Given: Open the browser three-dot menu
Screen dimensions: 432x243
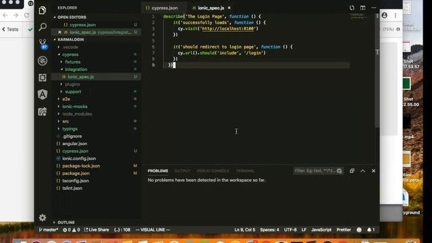Looking at the screenshot, I should click(x=396, y=16).
